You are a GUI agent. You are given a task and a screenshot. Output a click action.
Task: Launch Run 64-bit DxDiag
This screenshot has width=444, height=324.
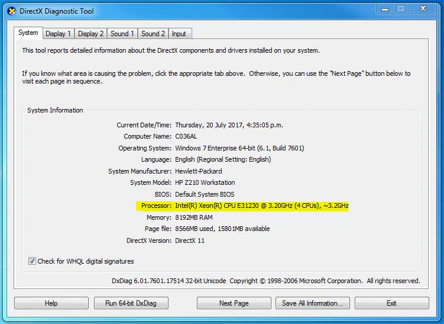tap(131, 303)
